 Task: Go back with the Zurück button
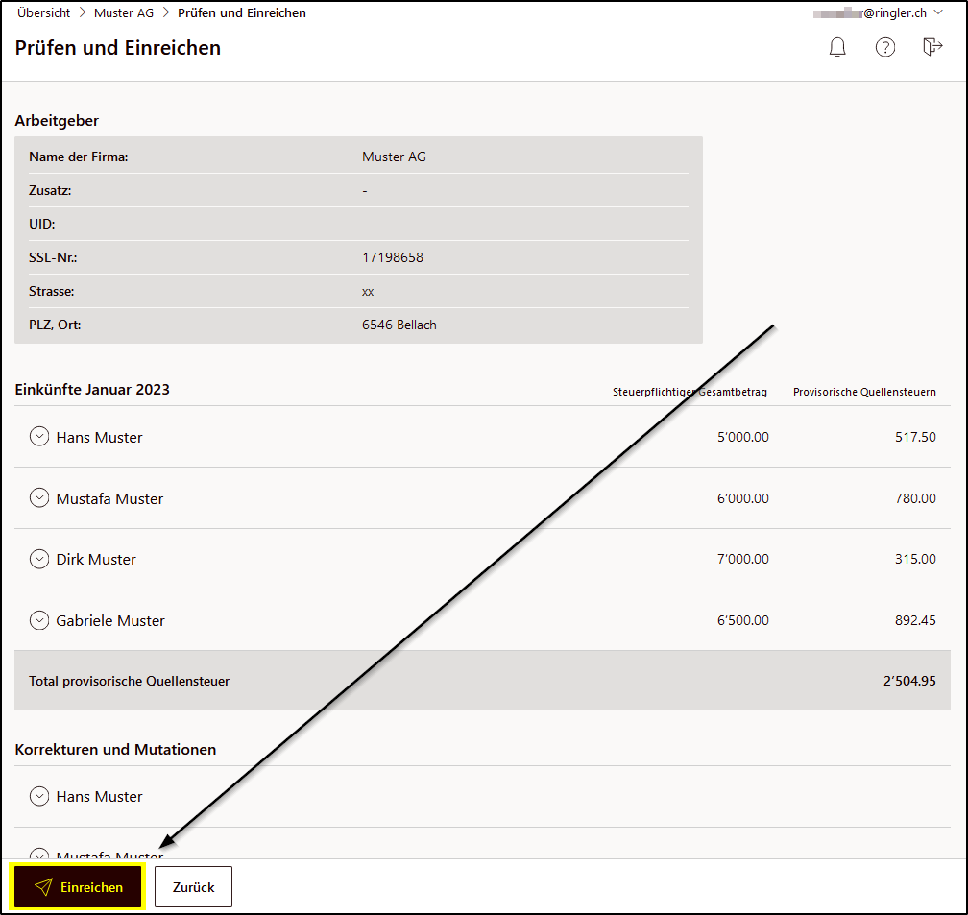[193, 886]
